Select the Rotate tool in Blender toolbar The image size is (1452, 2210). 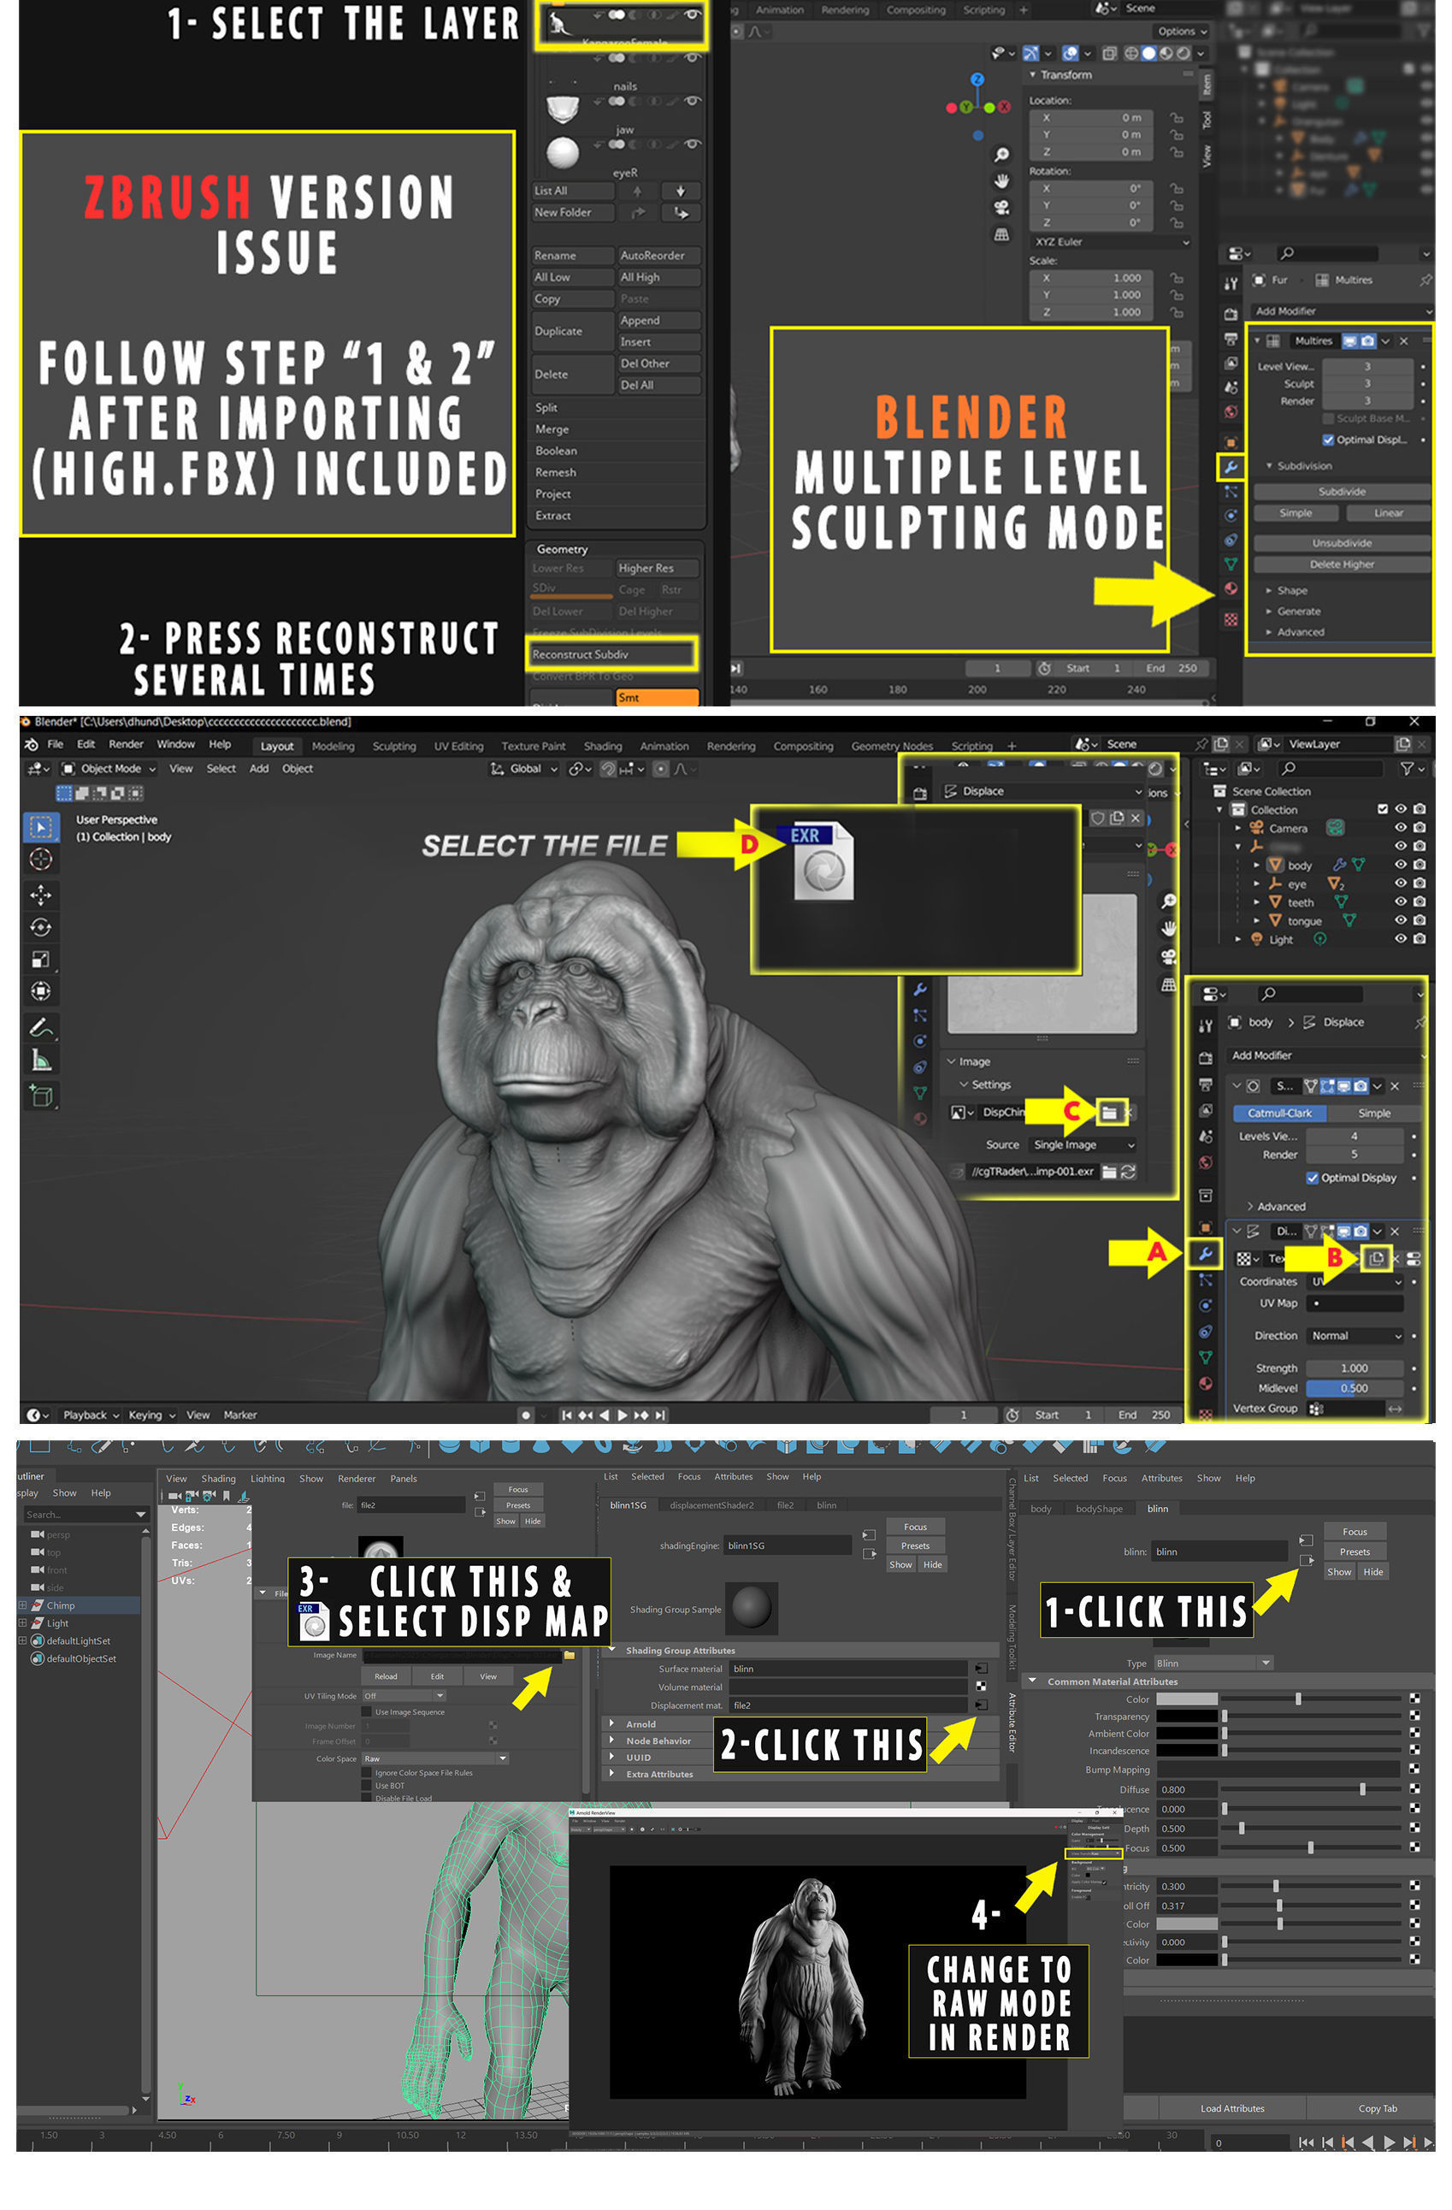pos(40,927)
